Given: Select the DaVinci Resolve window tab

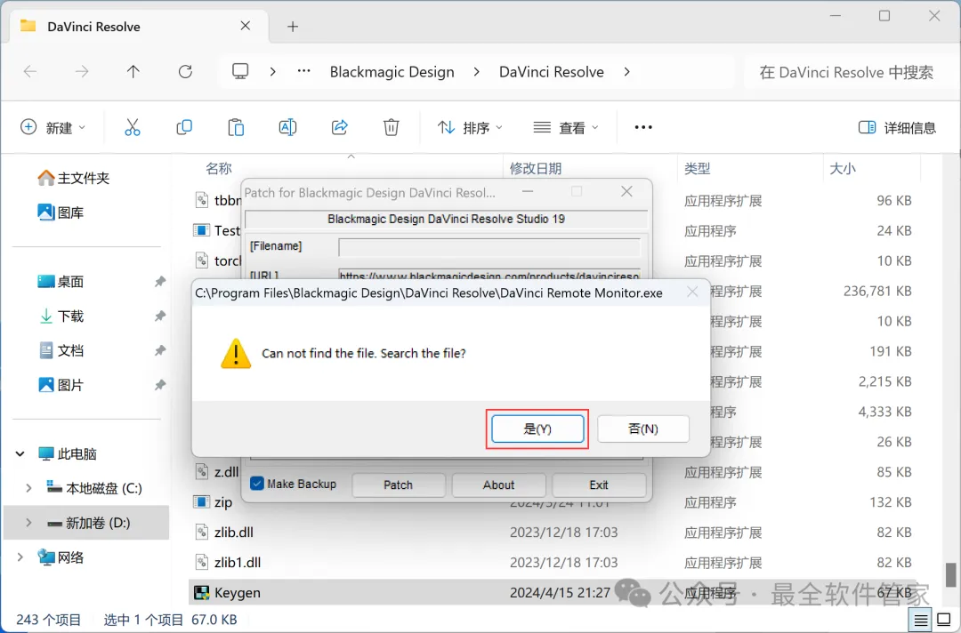Looking at the screenshot, I should click(x=139, y=27).
